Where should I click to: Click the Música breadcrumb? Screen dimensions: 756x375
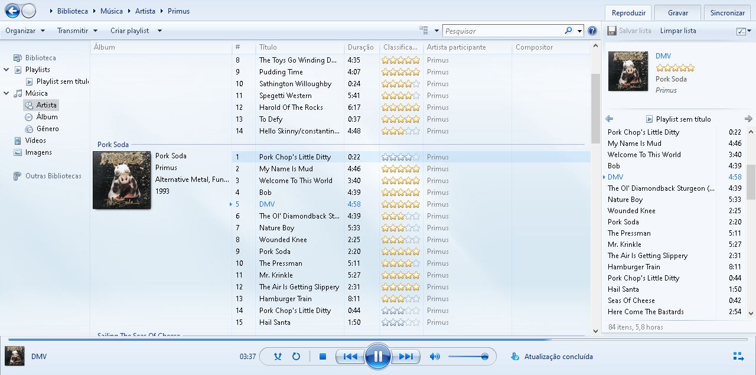[112, 11]
